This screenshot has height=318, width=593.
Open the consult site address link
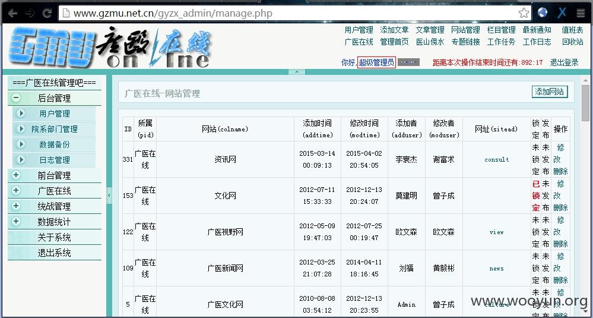coord(497,160)
